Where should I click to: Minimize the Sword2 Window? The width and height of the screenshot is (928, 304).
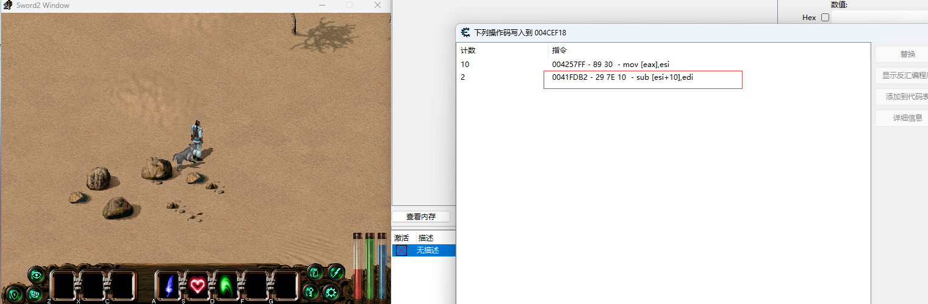coord(323,5)
